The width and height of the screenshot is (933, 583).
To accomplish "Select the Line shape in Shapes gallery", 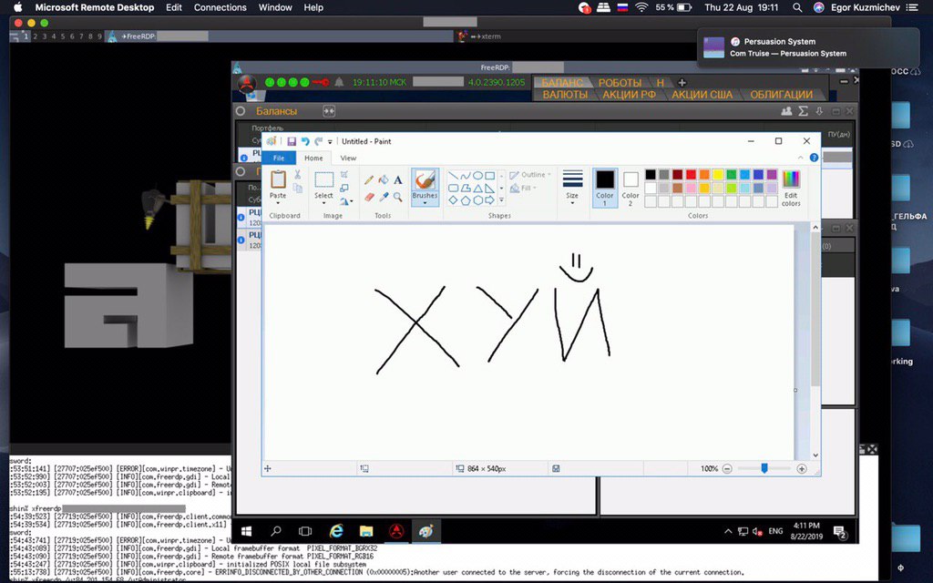I will pyautogui.click(x=453, y=176).
